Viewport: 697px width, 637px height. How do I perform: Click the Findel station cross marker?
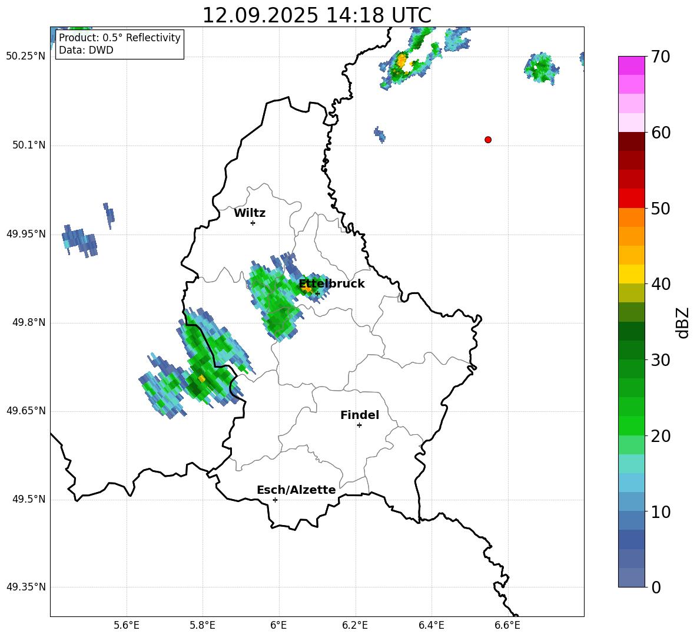(x=359, y=425)
